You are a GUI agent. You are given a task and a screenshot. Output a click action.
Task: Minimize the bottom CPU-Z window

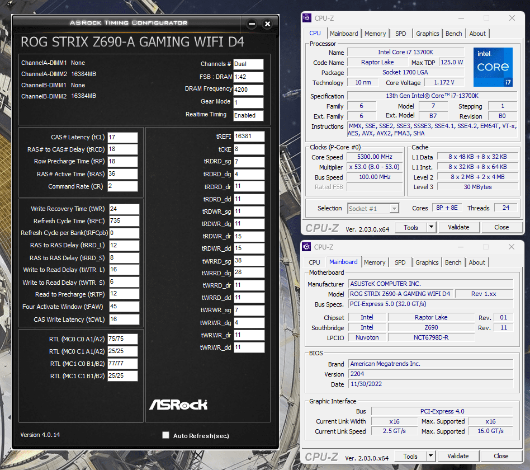click(x=460, y=247)
